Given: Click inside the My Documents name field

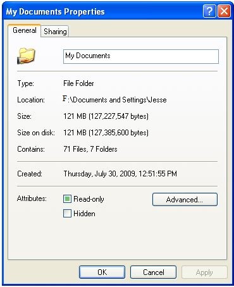Looking at the screenshot, I should click(x=141, y=56).
